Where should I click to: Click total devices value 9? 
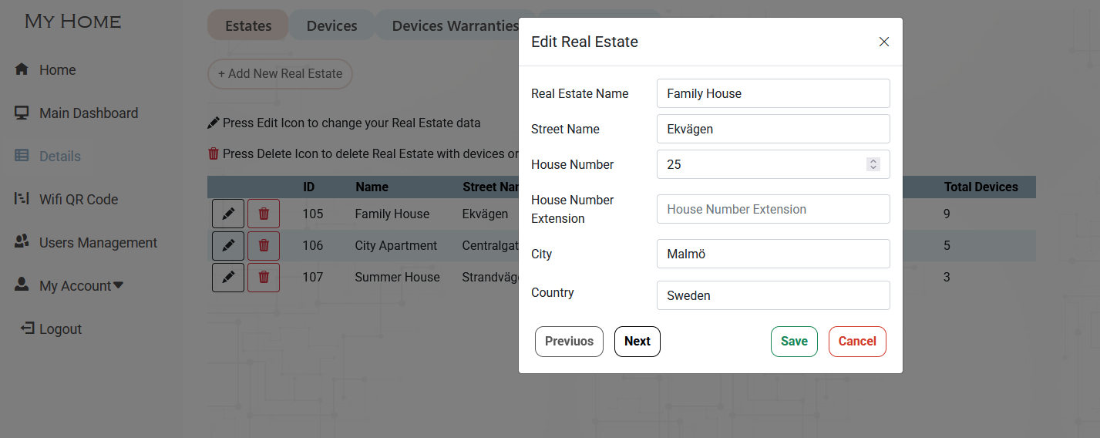coord(947,214)
